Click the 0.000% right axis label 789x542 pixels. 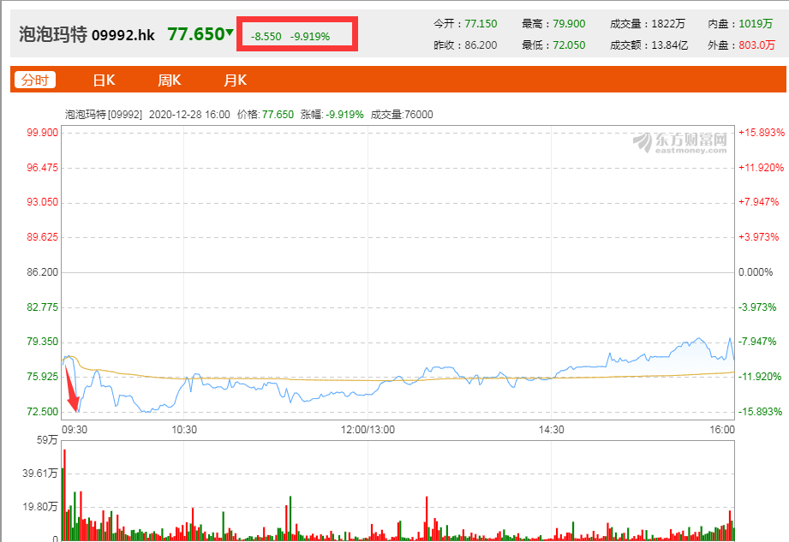point(756,272)
